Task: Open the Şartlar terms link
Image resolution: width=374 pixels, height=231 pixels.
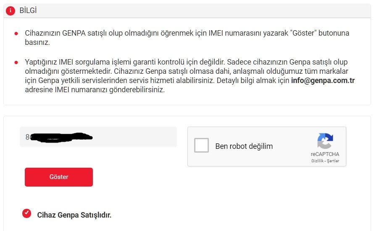Action: click(x=333, y=161)
